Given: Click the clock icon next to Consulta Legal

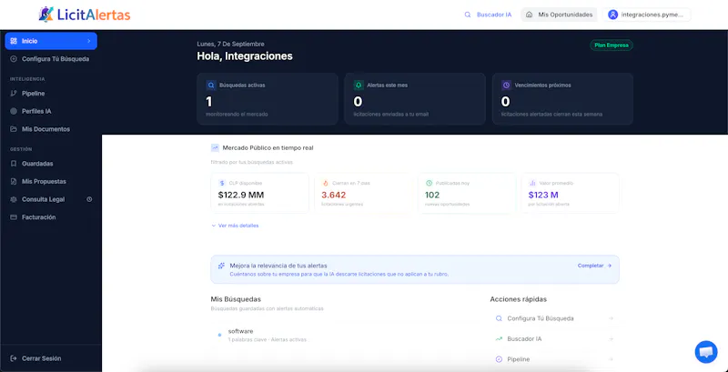Looking at the screenshot, I should point(89,199).
